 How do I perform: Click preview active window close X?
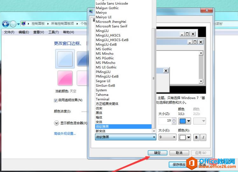(x=201, y=42)
